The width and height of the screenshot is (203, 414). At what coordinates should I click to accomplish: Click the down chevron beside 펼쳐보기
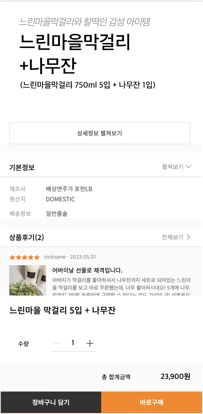188,167
